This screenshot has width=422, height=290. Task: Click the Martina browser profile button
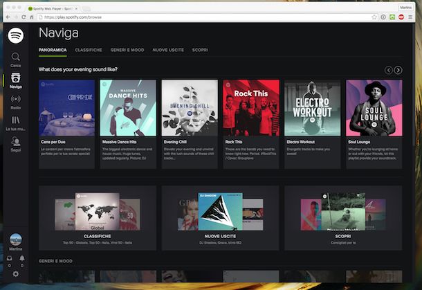(x=405, y=8)
